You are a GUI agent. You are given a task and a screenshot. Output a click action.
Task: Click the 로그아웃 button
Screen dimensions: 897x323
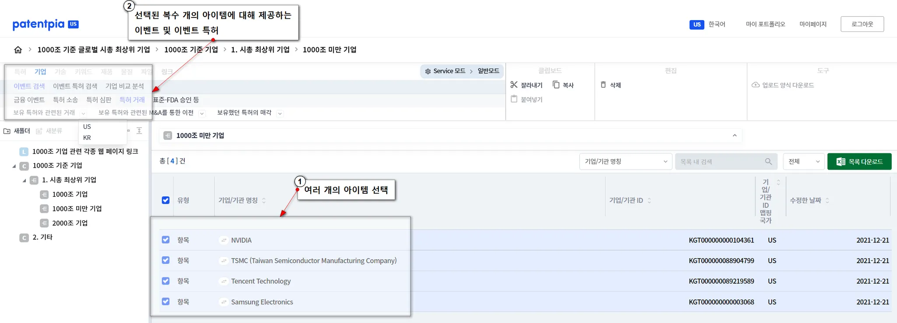pyautogui.click(x=862, y=24)
